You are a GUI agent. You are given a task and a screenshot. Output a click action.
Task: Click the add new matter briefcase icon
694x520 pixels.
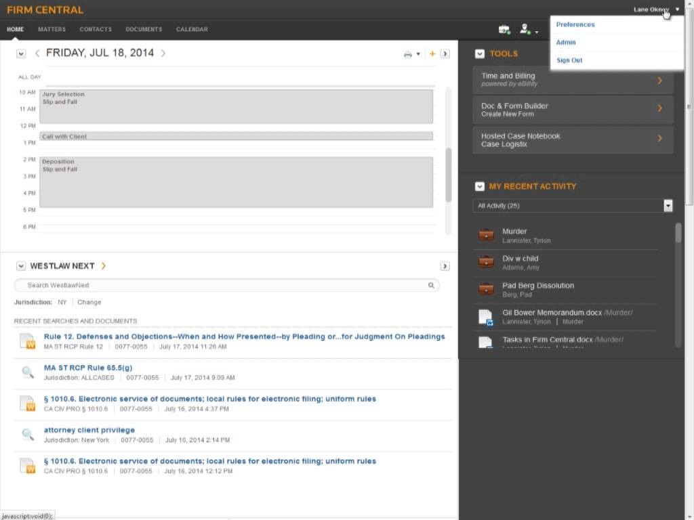pyautogui.click(x=504, y=29)
